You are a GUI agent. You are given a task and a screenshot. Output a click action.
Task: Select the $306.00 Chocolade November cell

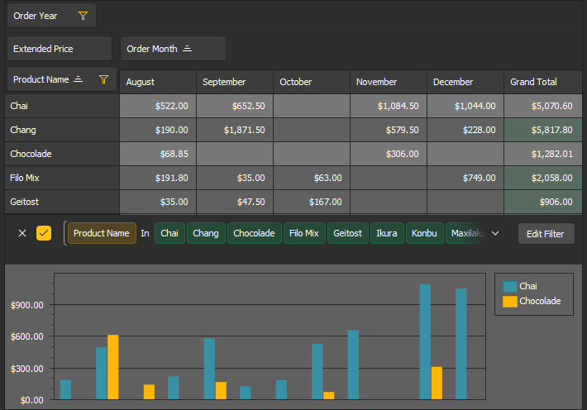click(x=389, y=154)
